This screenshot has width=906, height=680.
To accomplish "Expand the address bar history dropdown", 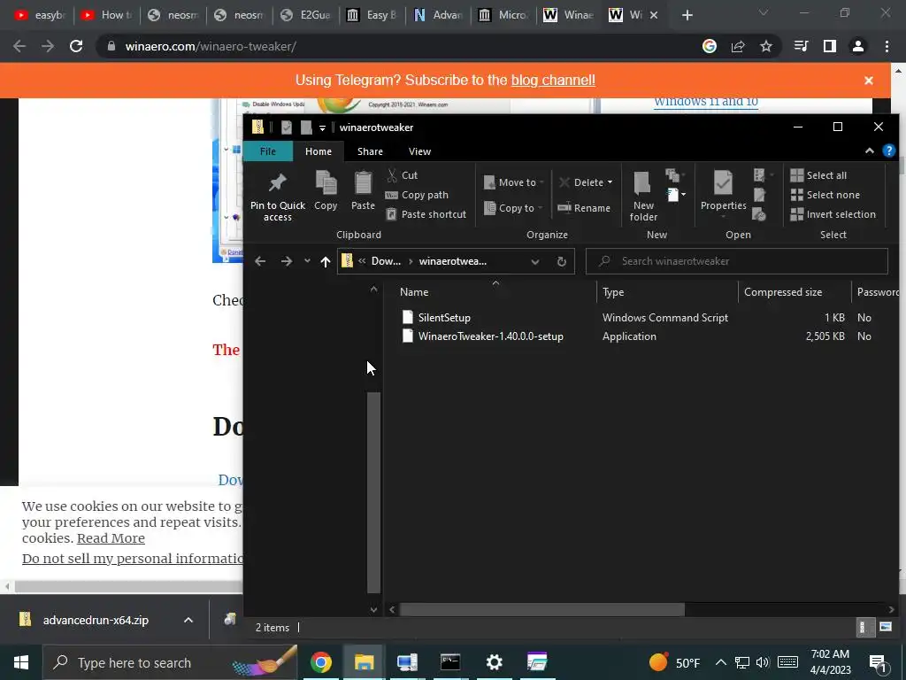I will pyautogui.click(x=535, y=261).
